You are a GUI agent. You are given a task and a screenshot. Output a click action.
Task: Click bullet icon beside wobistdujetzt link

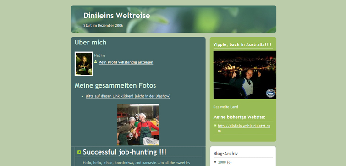pos(215,125)
